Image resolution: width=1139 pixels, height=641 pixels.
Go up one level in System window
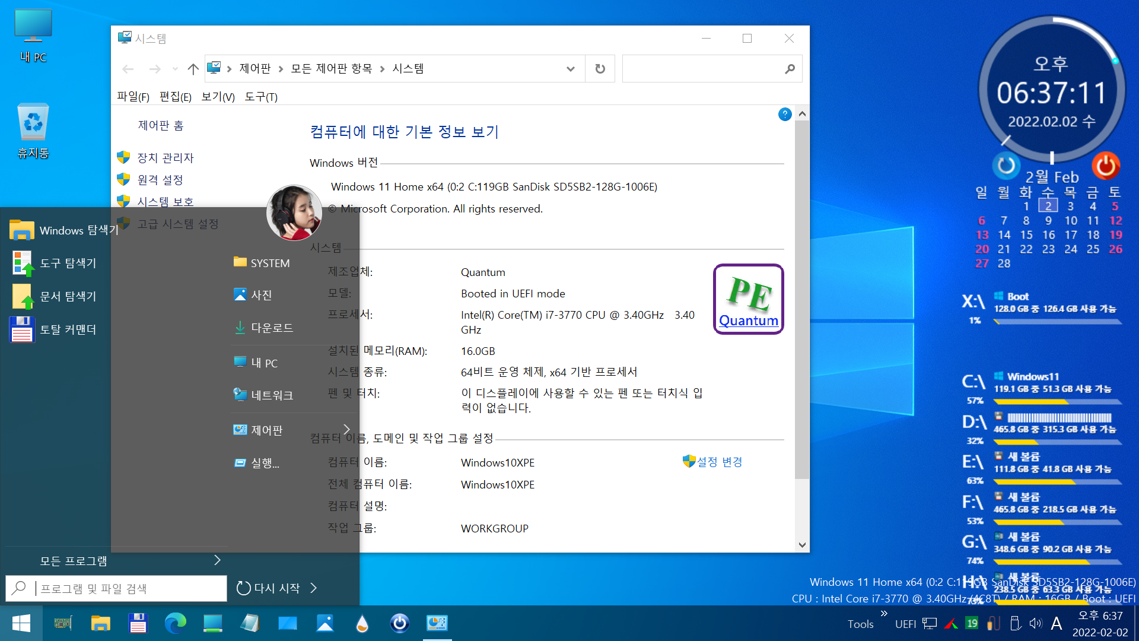pos(193,69)
